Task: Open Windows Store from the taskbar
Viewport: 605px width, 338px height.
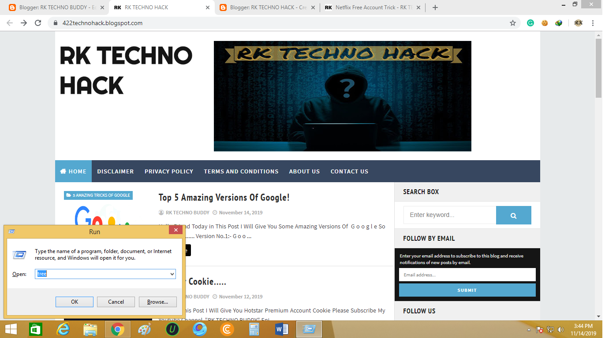Action: pos(35,329)
